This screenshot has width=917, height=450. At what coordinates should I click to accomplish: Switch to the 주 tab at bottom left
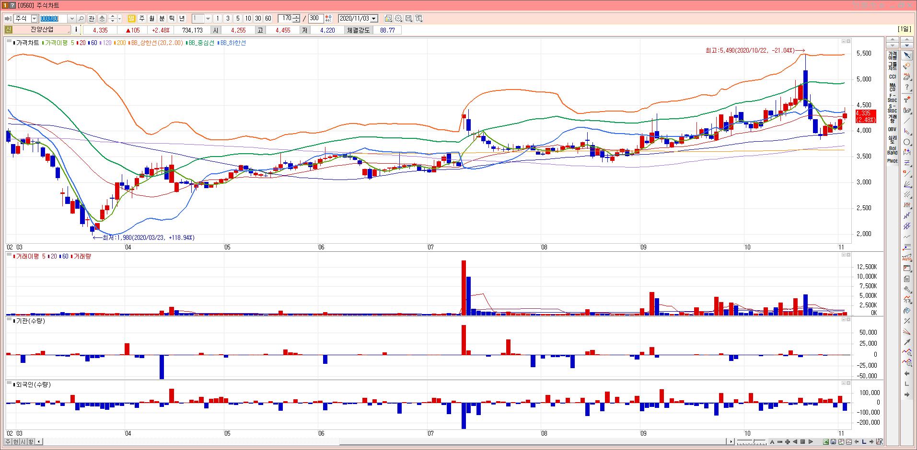(8, 441)
